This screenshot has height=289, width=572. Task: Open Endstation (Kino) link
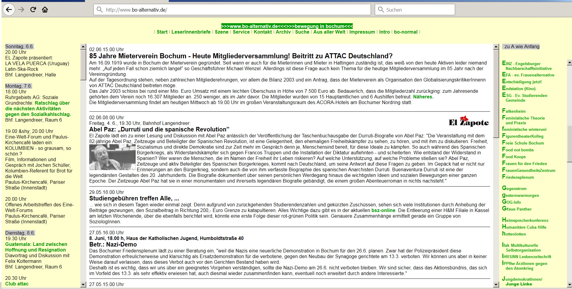click(x=518, y=88)
